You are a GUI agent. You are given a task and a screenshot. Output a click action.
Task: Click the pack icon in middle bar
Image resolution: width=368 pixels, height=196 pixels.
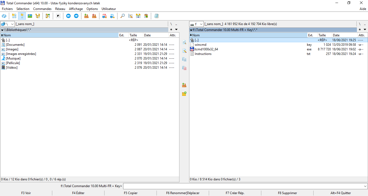tap(184, 85)
